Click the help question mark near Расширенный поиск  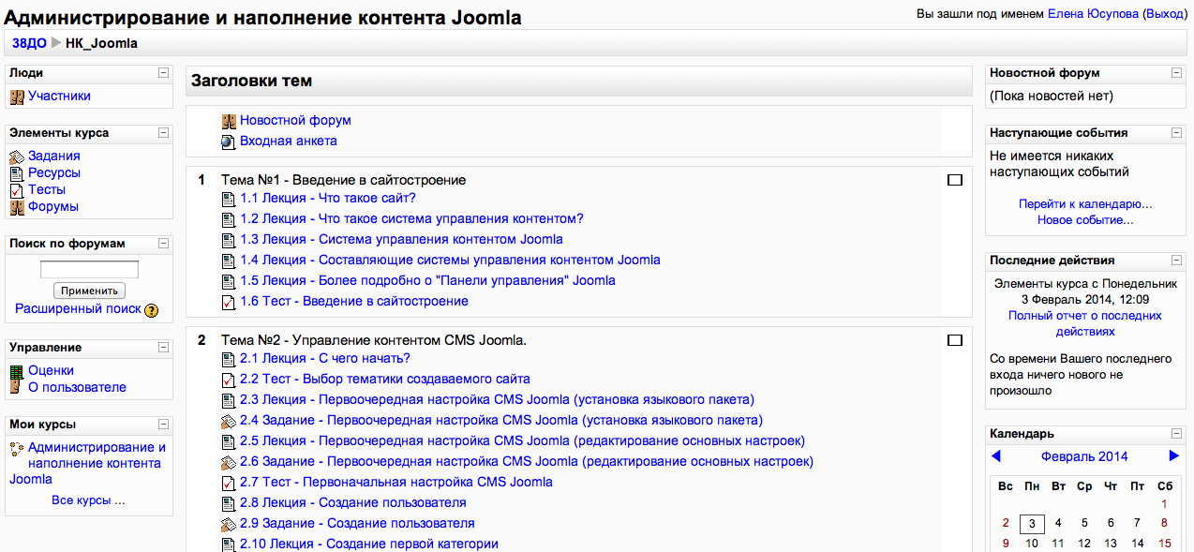[x=152, y=310]
